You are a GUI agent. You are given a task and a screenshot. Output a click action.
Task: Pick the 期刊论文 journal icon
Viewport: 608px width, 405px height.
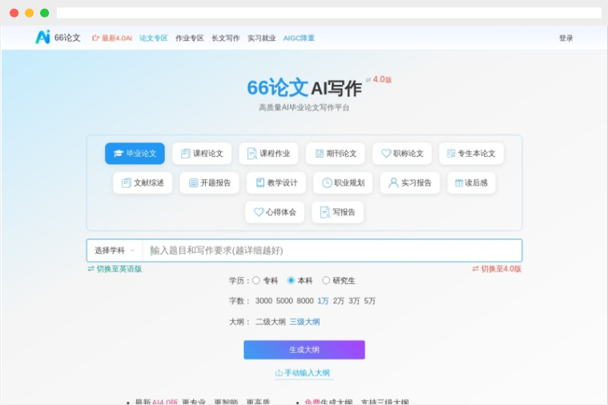tap(319, 154)
